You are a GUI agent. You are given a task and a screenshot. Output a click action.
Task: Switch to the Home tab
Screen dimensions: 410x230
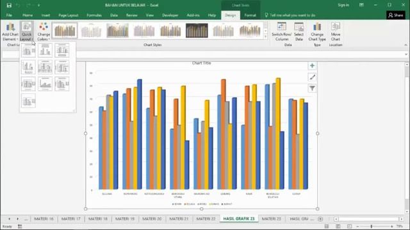pyautogui.click(x=28, y=15)
